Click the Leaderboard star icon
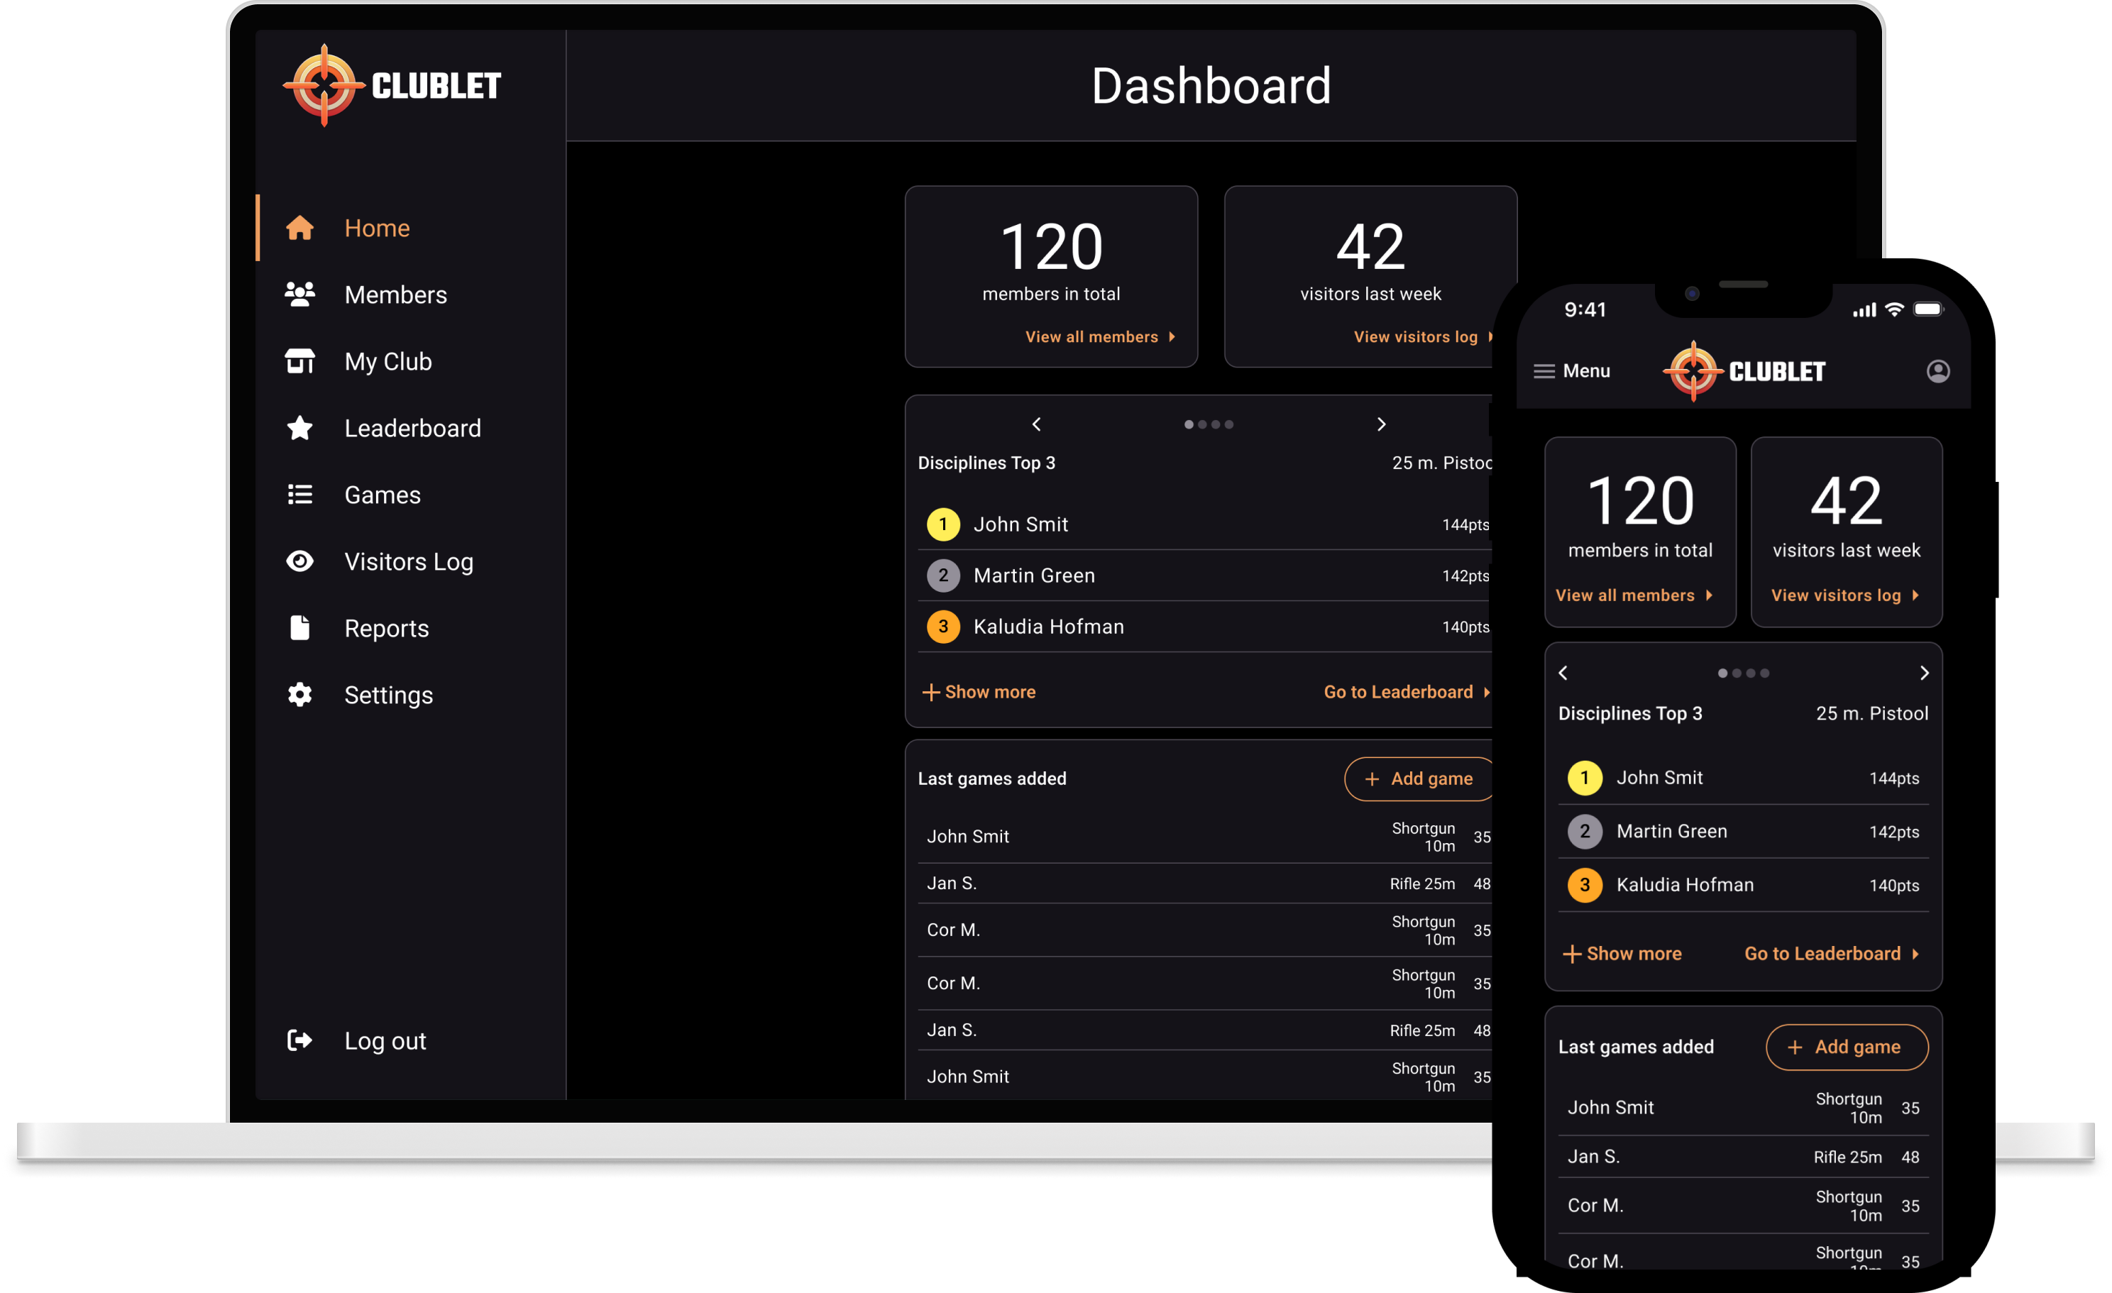The image size is (2112, 1293). (x=299, y=428)
